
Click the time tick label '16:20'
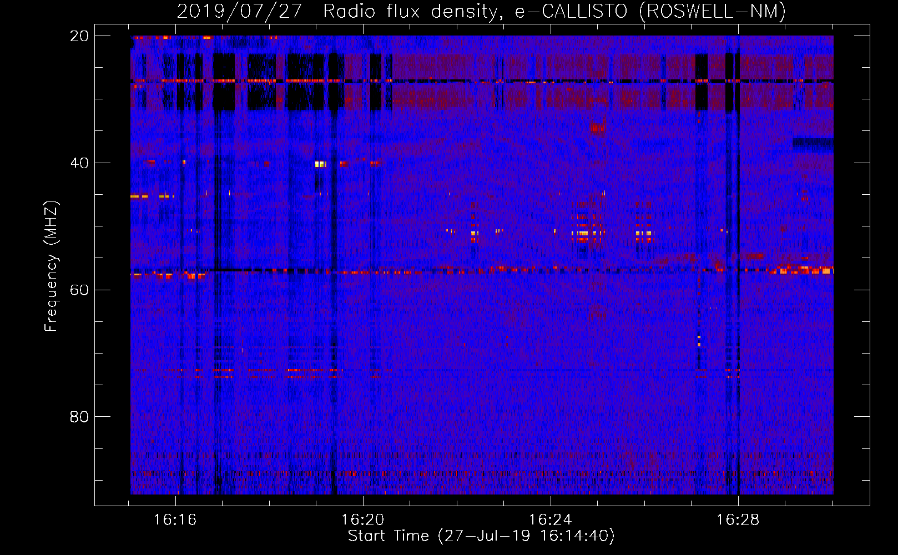click(x=363, y=520)
